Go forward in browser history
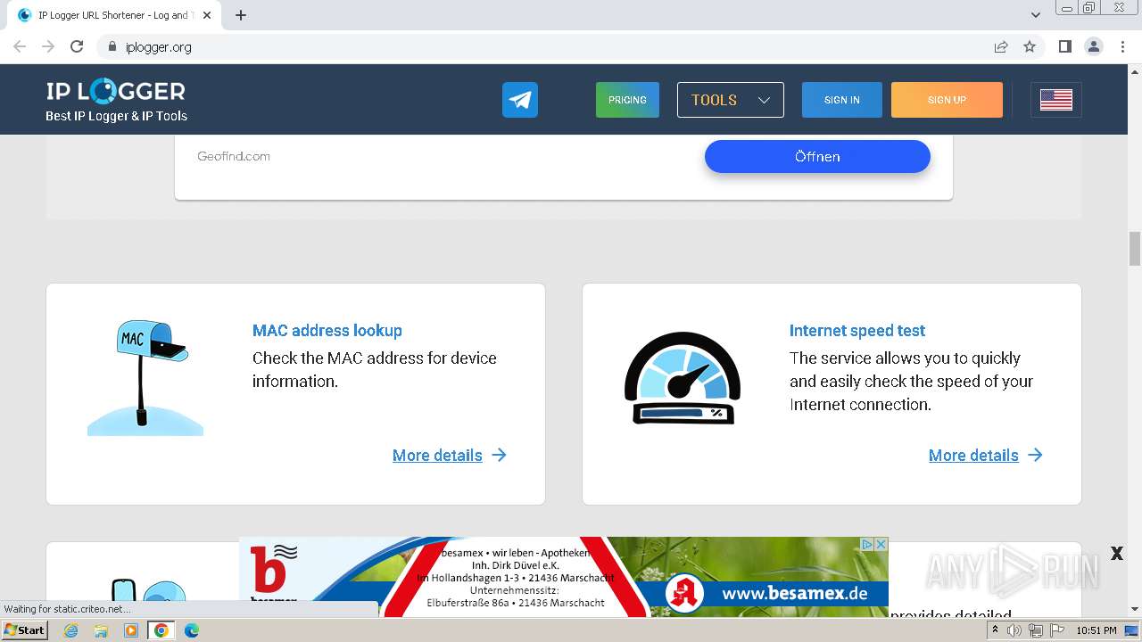1142x642 pixels. 48,46
